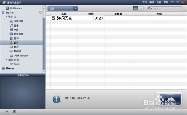
Task: Open 相片 photos category
Action: coord(16,47)
